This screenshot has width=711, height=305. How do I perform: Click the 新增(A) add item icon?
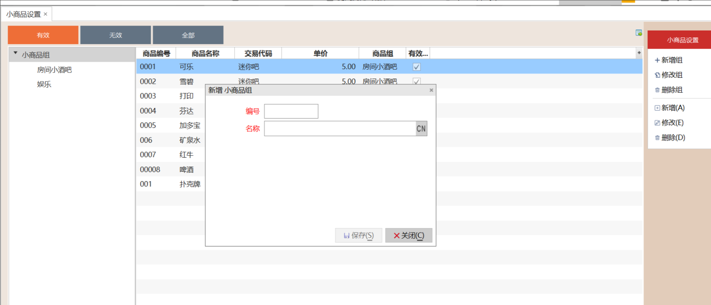pos(657,108)
